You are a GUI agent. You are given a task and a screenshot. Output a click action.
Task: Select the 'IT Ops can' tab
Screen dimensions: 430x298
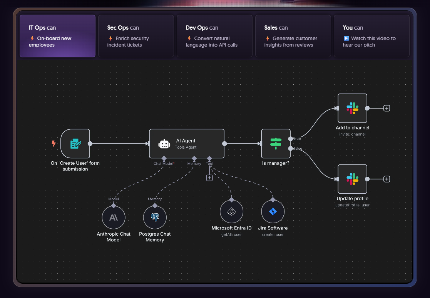(x=58, y=36)
